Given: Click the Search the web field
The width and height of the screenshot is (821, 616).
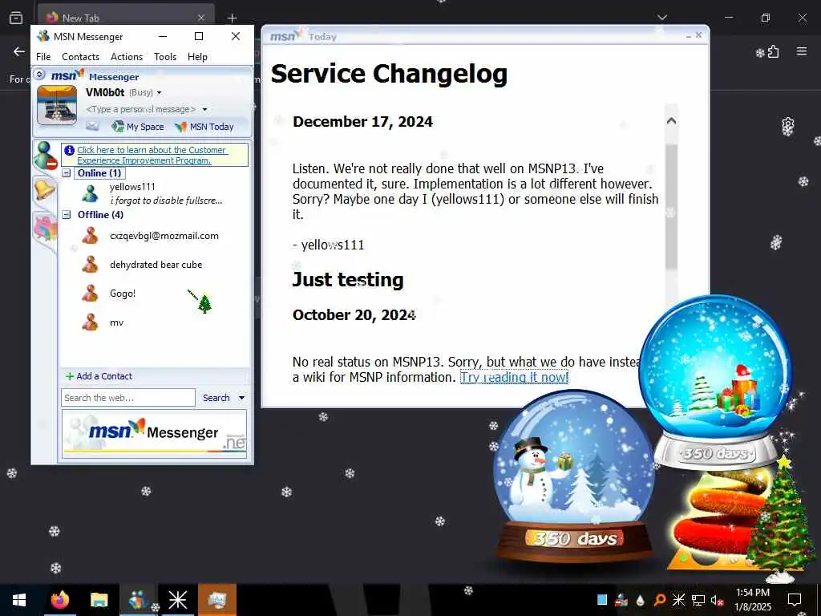Looking at the screenshot, I should pyautogui.click(x=128, y=398).
